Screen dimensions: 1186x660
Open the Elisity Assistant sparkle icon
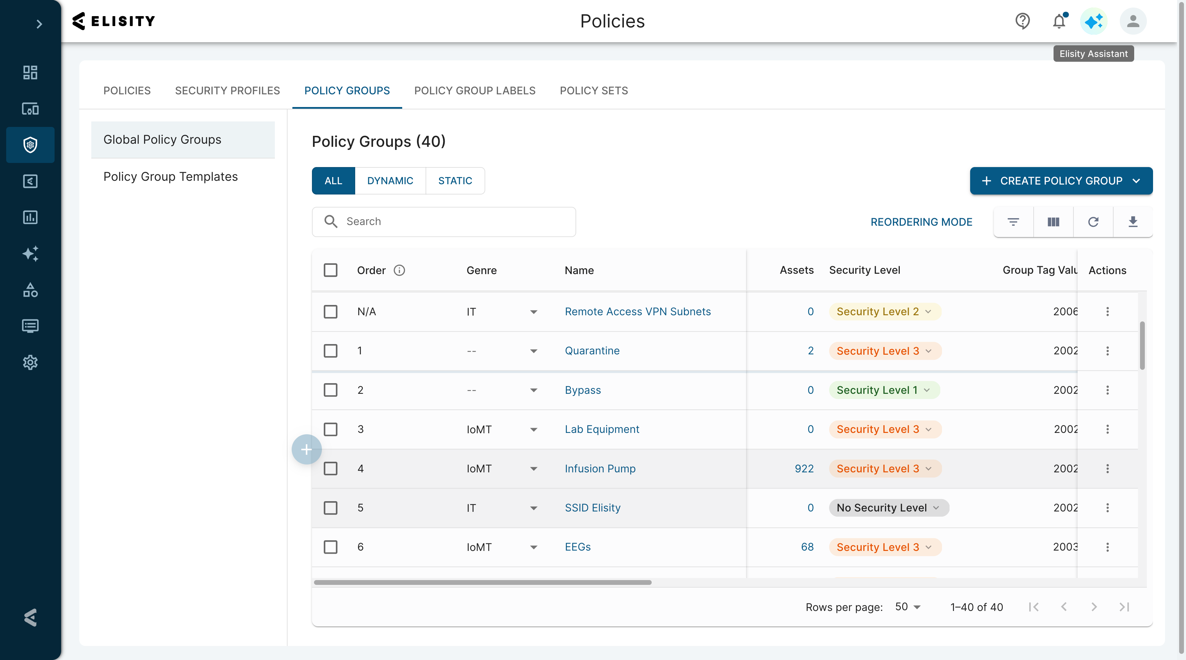click(x=1093, y=21)
